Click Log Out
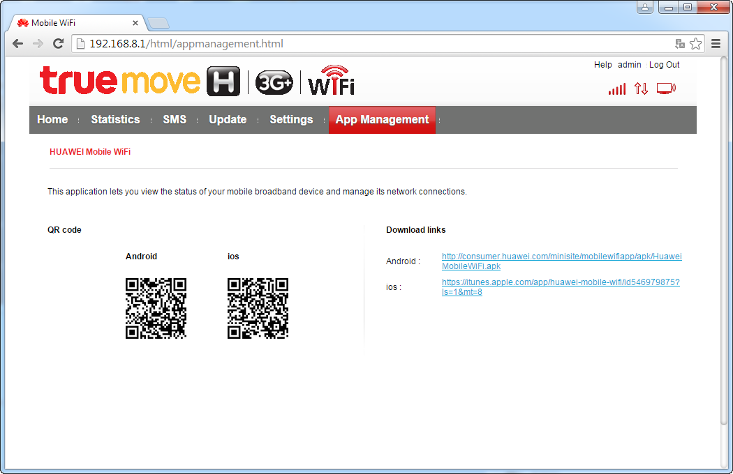The image size is (733, 474). point(665,65)
